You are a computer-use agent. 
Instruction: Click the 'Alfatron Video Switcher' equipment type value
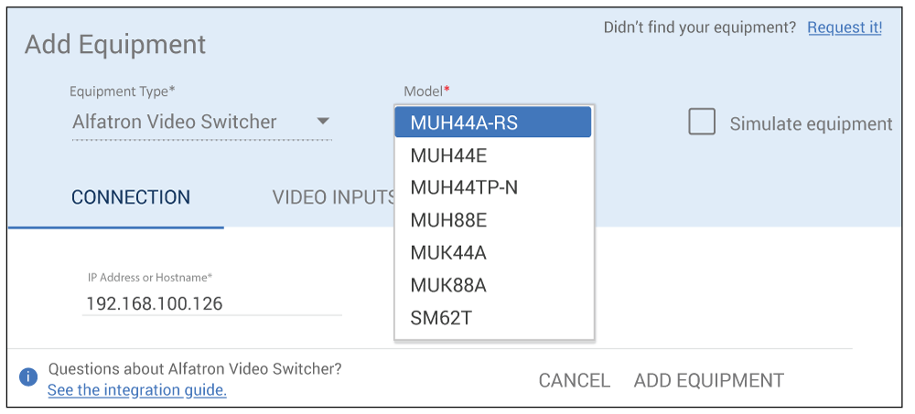pyautogui.click(x=174, y=122)
